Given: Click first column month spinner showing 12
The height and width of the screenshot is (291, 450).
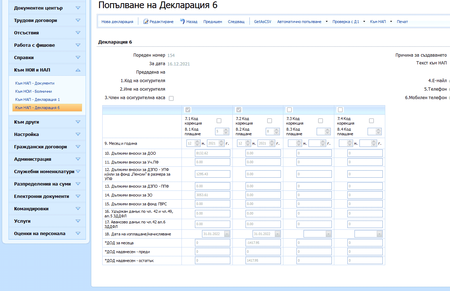Looking at the screenshot, I should click(x=193, y=143).
